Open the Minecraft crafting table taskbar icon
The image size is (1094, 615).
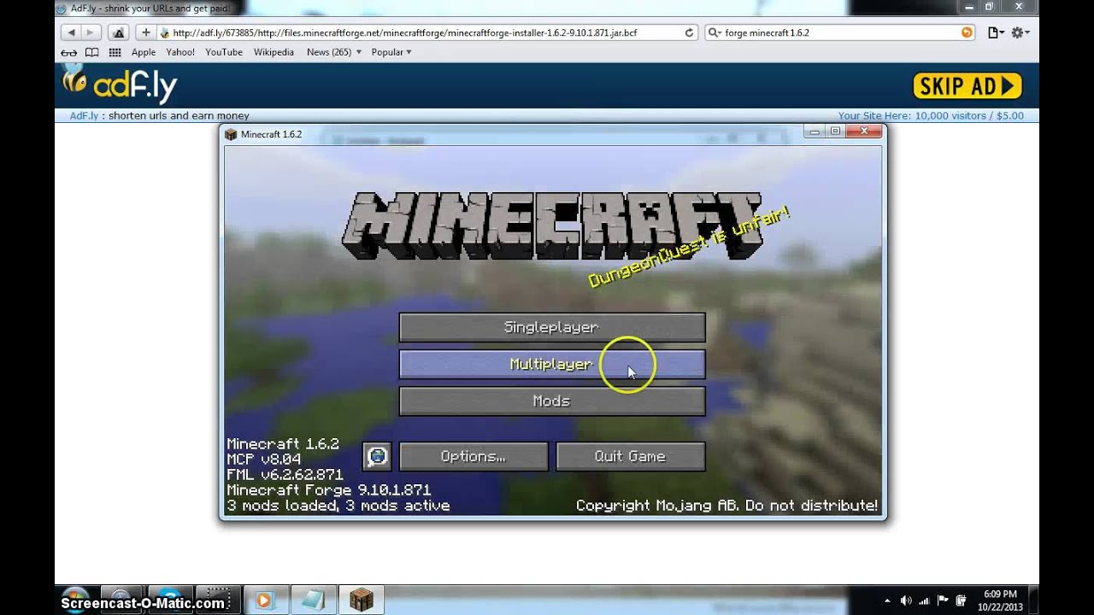[362, 600]
